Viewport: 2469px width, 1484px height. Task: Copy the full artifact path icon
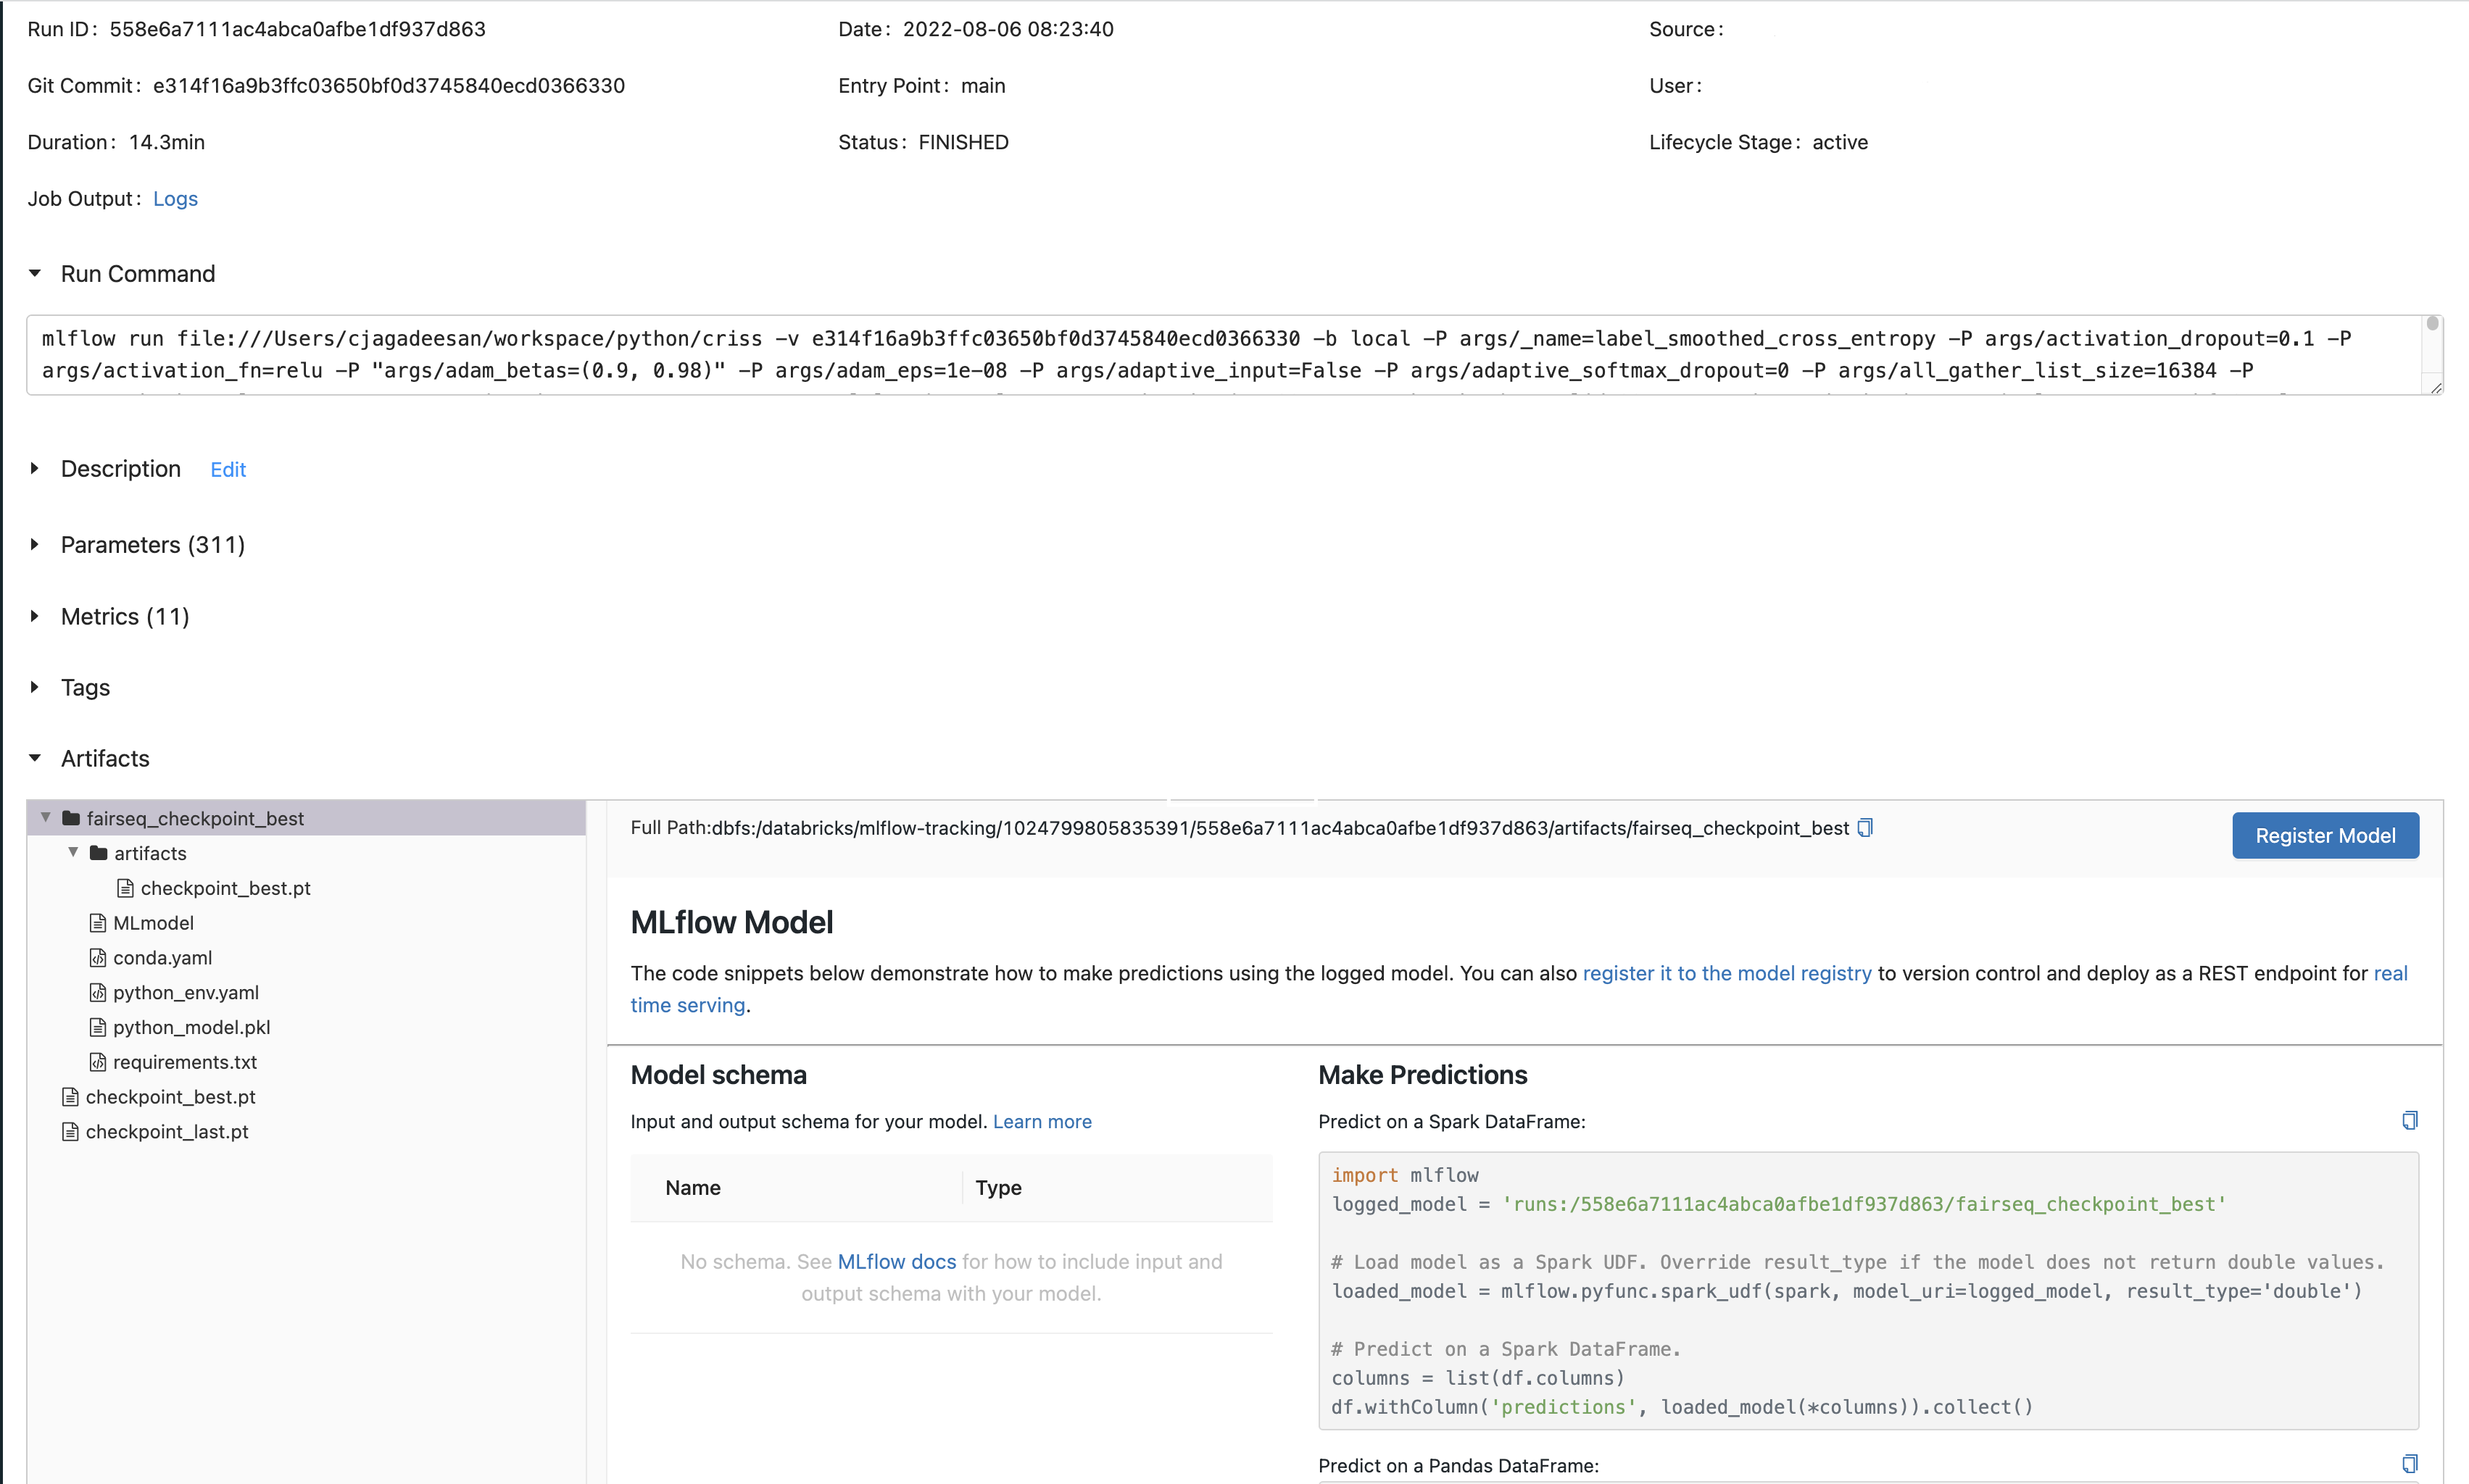tap(1864, 828)
